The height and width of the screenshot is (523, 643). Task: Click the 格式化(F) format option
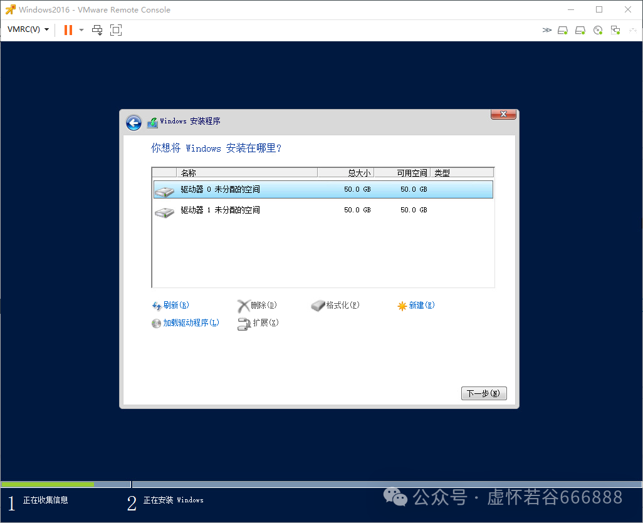pyautogui.click(x=342, y=305)
